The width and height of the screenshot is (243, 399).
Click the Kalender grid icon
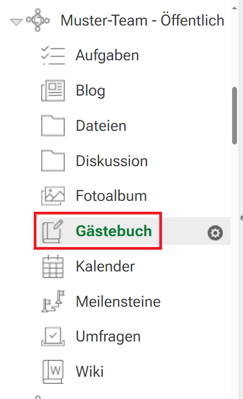[53, 266]
